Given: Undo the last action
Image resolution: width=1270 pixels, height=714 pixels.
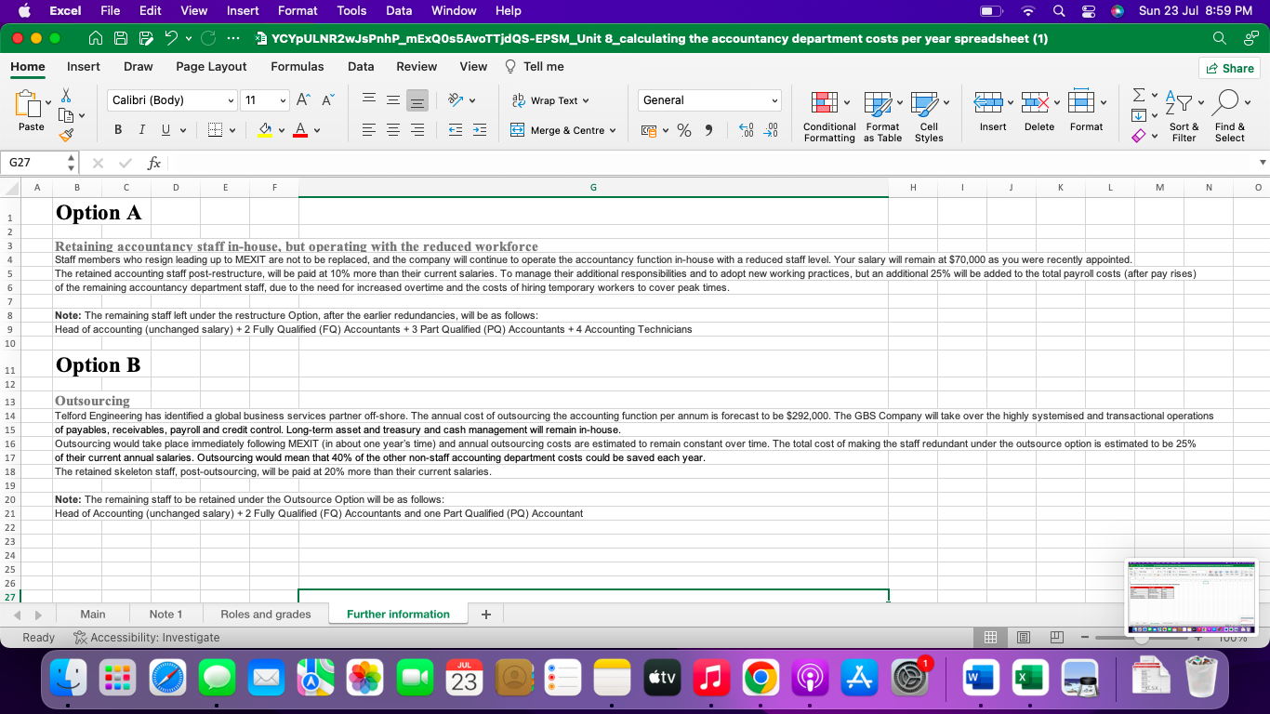Looking at the screenshot, I should [x=171, y=39].
